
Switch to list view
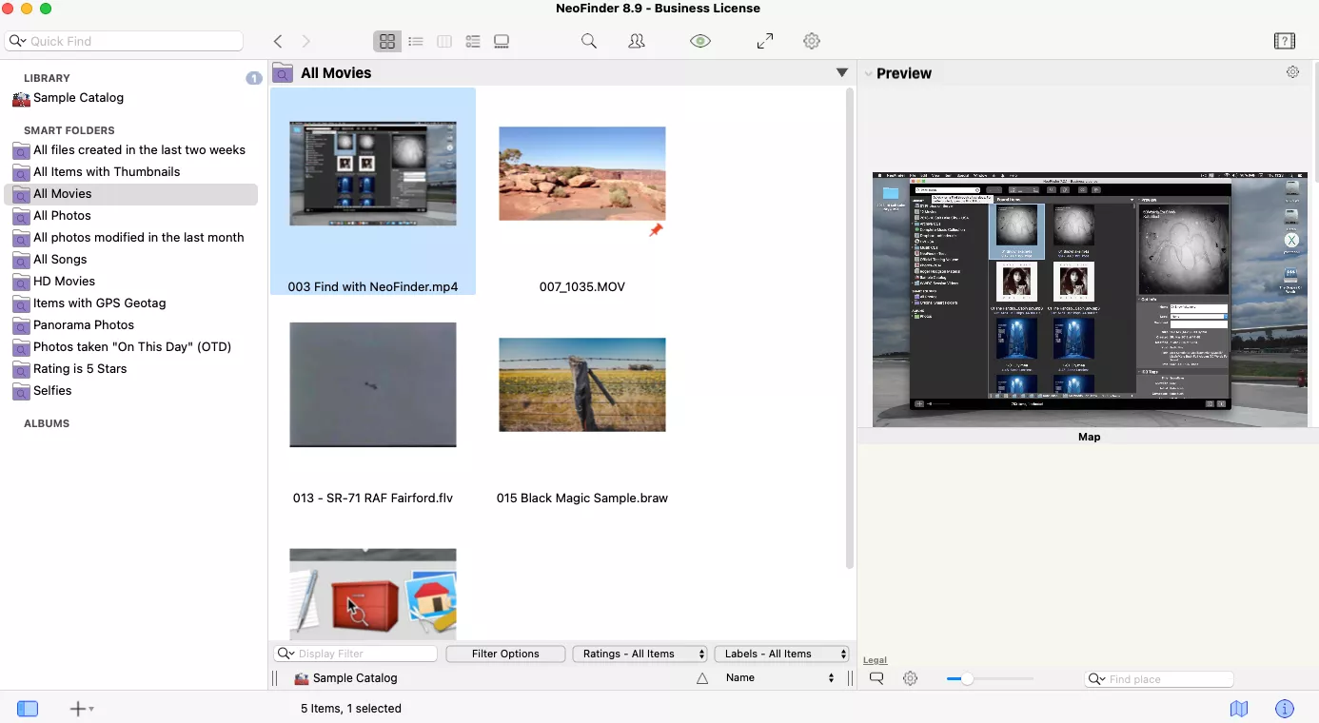(x=416, y=41)
